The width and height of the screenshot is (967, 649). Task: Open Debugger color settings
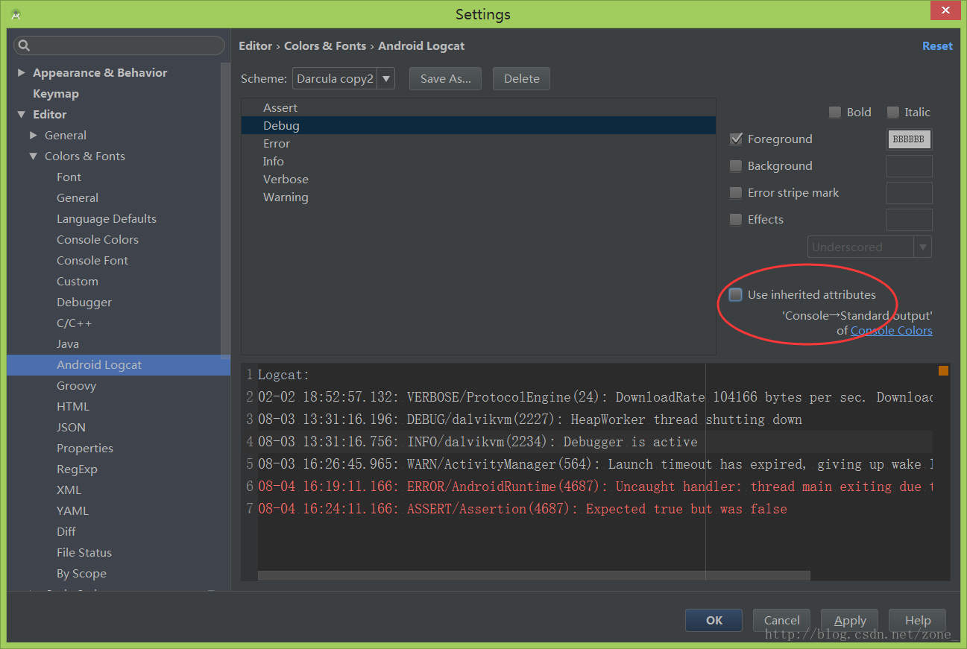point(84,303)
